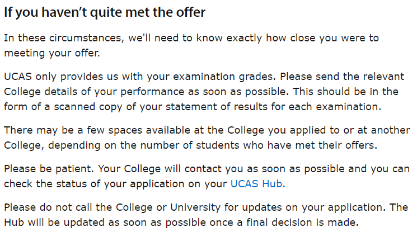Click the paragraph beginning "UCAS only provides us"
417x232 pixels.
pos(204,92)
